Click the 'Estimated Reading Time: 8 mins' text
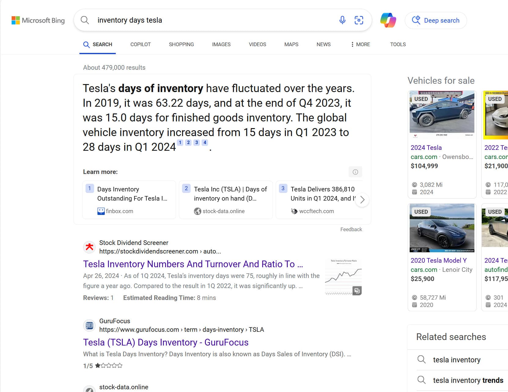508x392 pixels. (170, 298)
